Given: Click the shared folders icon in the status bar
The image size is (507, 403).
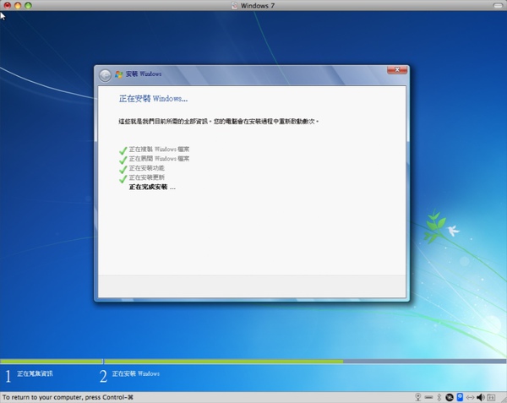Looking at the screenshot, I should coord(491,397).
